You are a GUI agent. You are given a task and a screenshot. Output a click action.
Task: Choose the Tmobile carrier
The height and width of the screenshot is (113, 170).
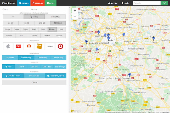click(x=47, y=36)
